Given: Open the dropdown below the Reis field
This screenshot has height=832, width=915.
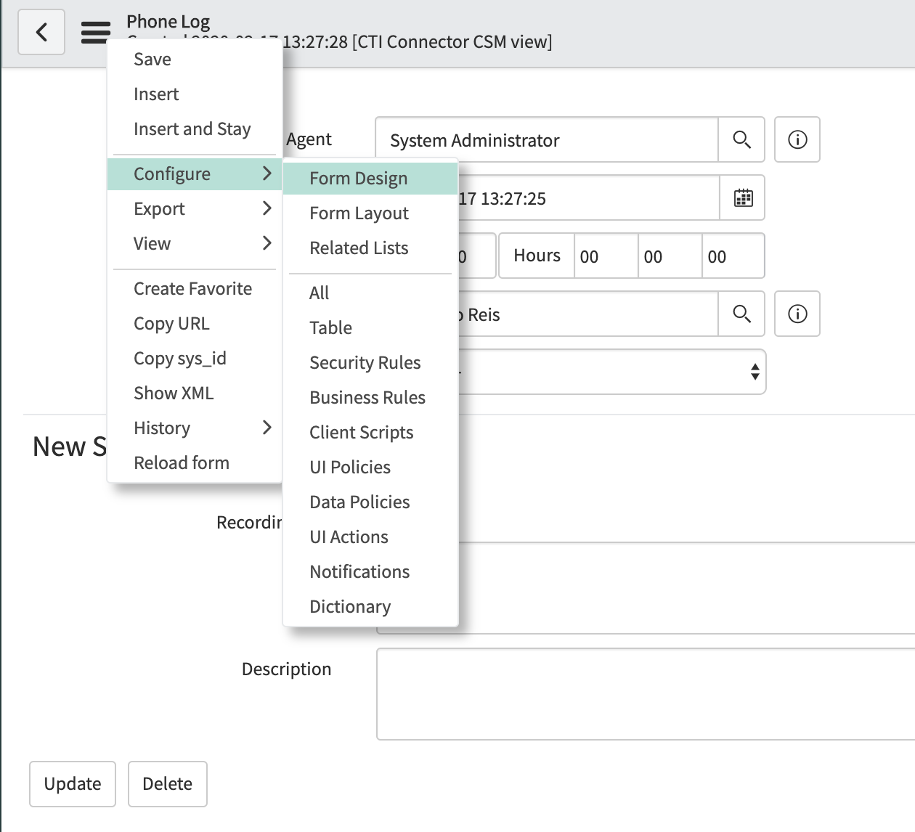Looking at the screenshot, I should (x=755, y=372).
